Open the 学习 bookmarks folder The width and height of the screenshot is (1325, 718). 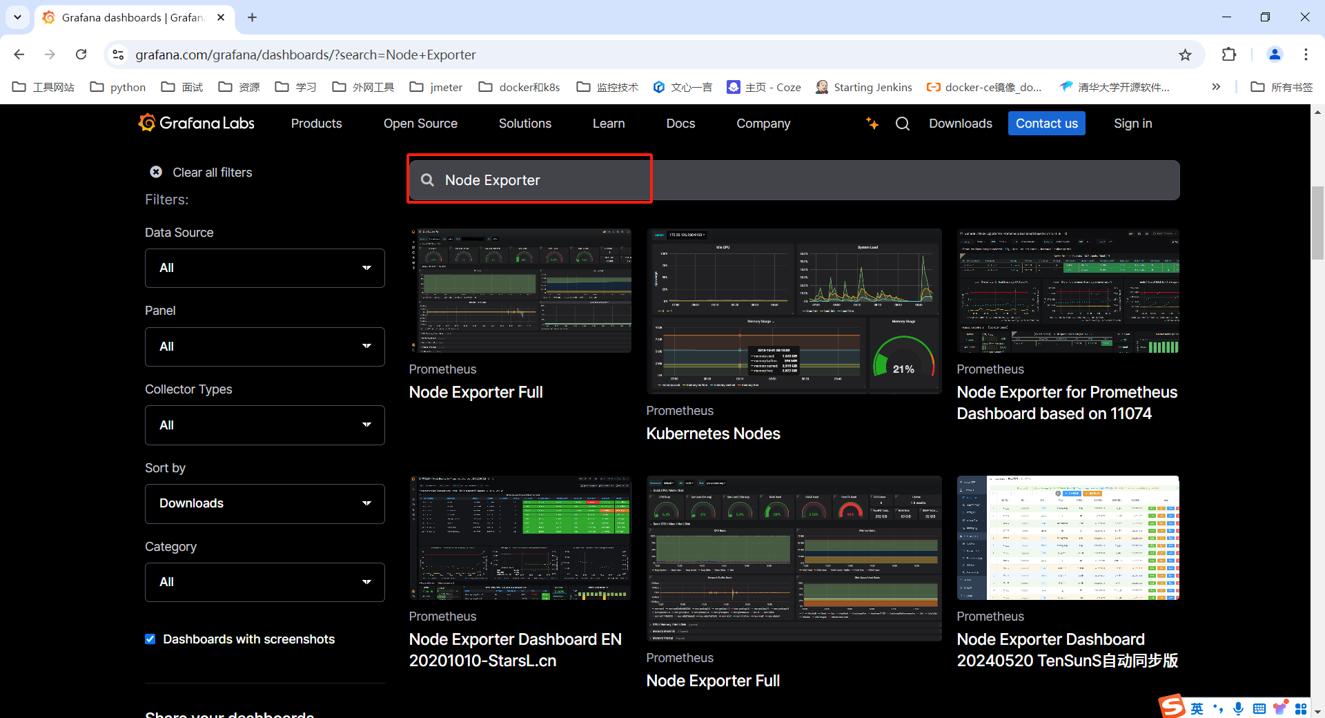click(296, 87)
